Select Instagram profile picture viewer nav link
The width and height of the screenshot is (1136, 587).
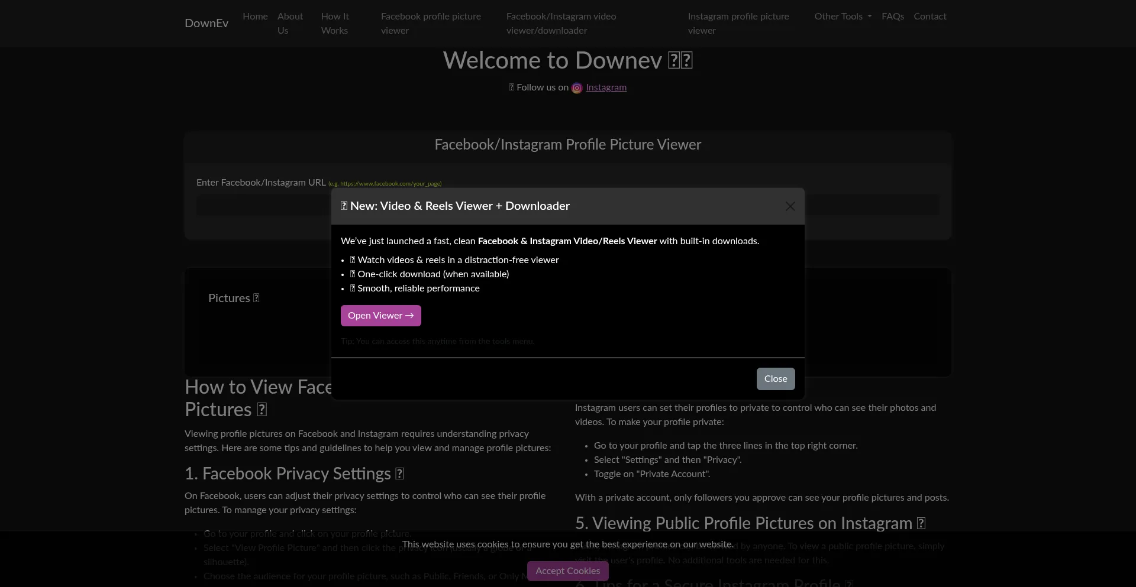(x=738, y=24)
